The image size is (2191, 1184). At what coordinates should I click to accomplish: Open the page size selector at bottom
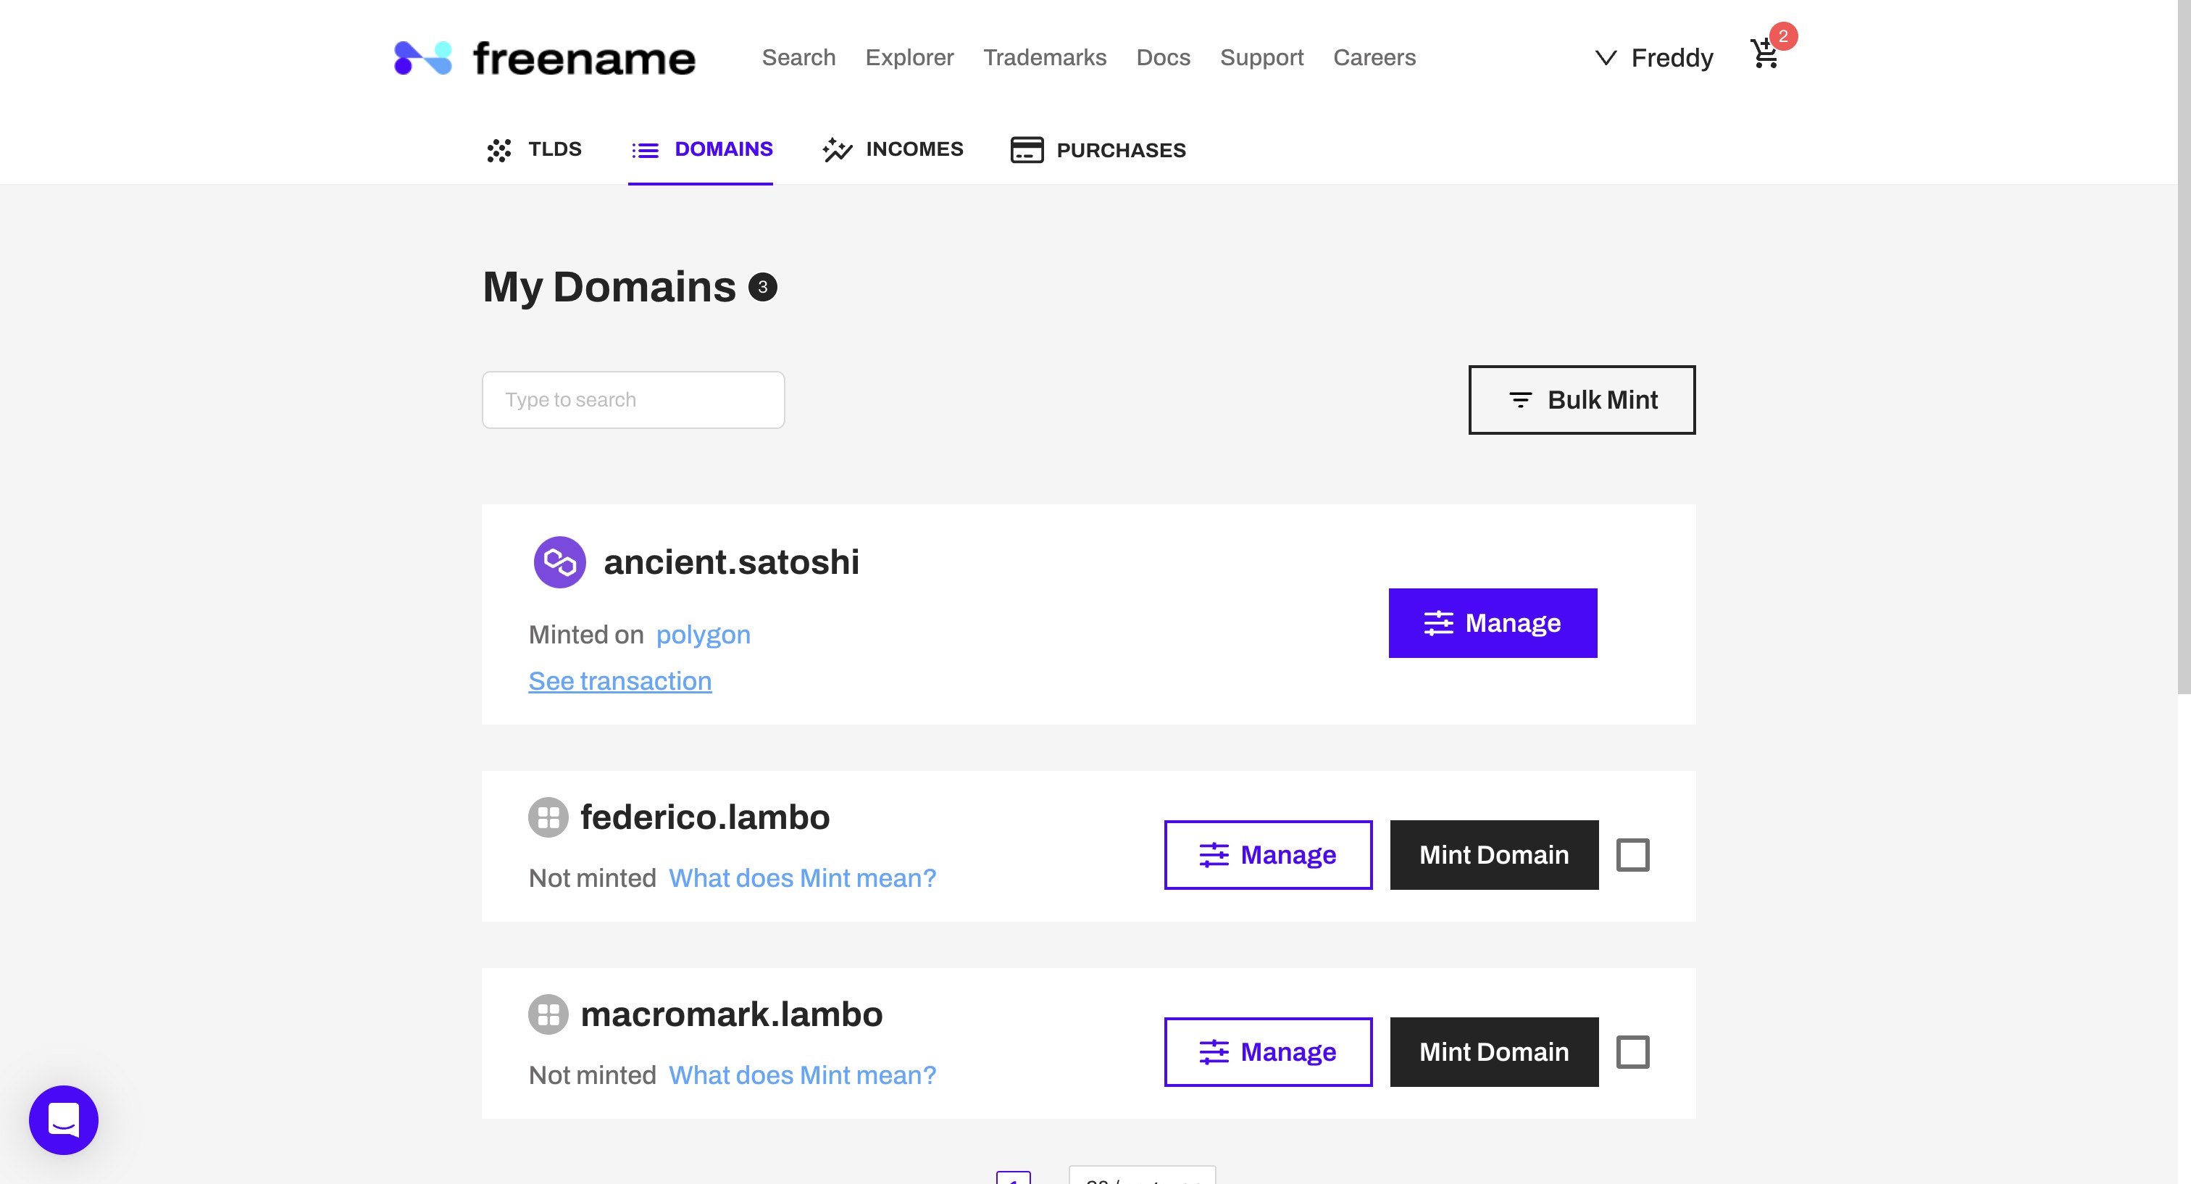click(1141, 1176)
